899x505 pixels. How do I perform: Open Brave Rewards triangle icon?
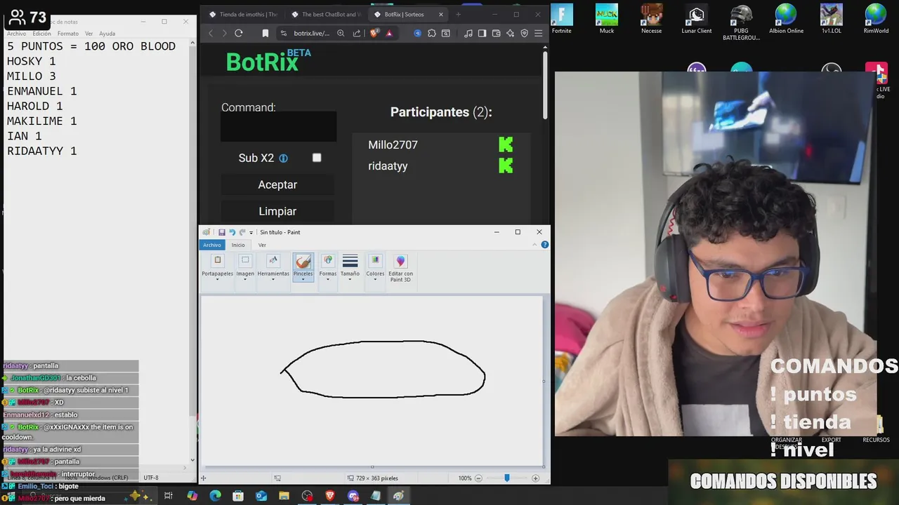389,33
